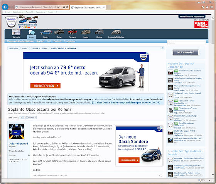The image size is (216, 184).
Task: Open browser settings gear icon
Action: (x=211, y=7)
